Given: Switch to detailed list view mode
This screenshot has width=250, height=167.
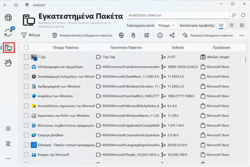Looking at the screenshot, I should tap(232, 25).
